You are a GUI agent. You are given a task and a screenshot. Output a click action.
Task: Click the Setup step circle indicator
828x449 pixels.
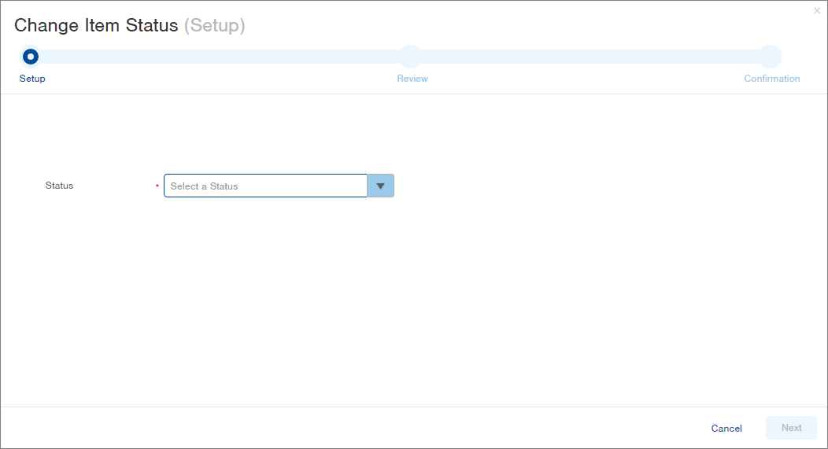31,57
